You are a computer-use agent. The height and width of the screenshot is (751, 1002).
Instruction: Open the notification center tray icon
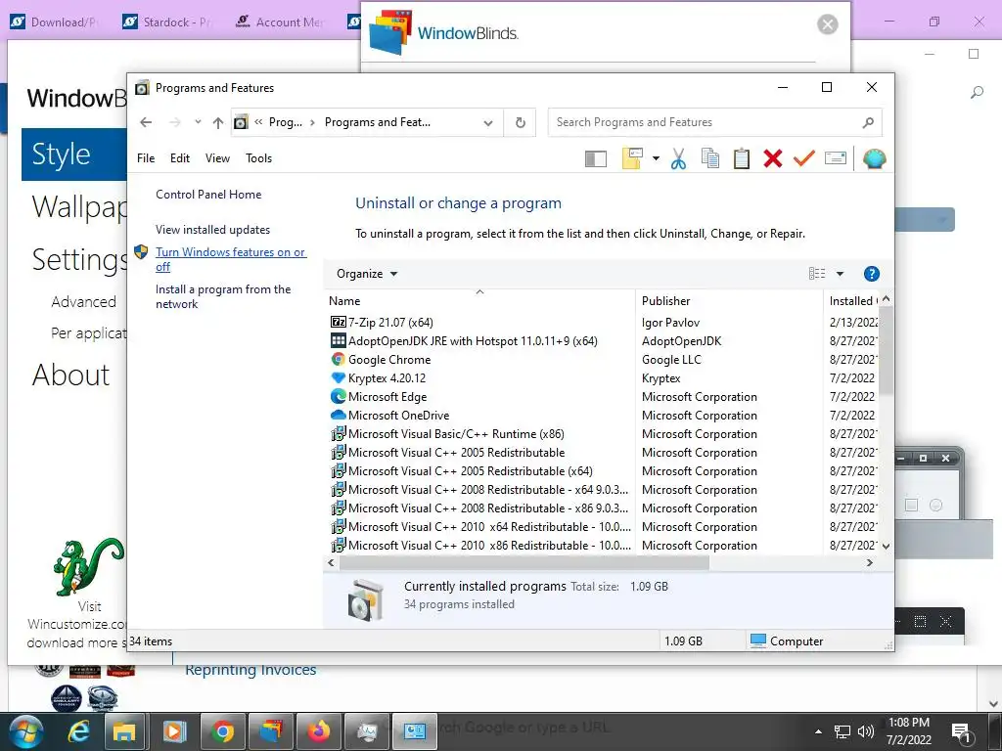click(962, 731)
